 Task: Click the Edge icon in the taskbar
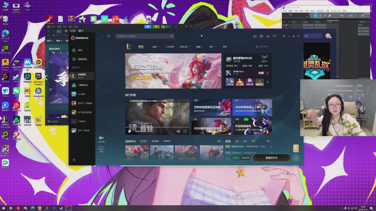tap(32, 208)
